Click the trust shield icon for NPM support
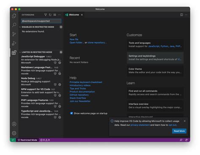The height and width of the screenshot is (155, 200). coord(55,95)
